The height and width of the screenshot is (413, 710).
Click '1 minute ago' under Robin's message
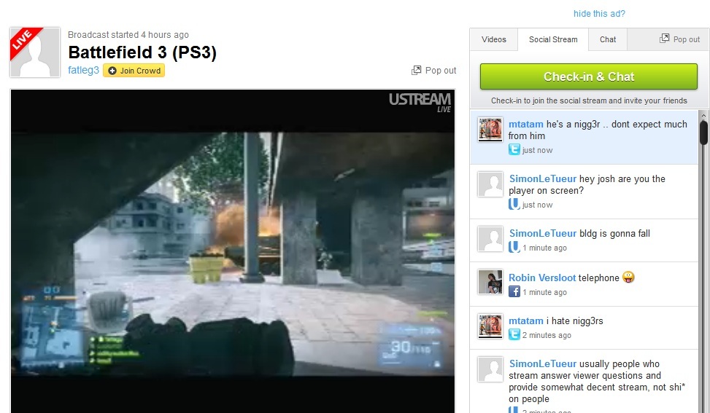(544, 292)
